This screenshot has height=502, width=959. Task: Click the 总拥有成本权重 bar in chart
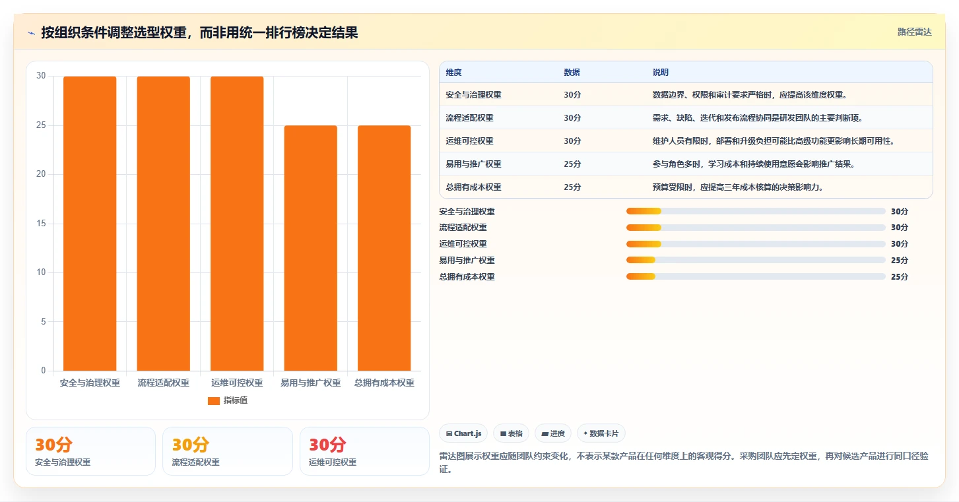click(x=384, y=248)
